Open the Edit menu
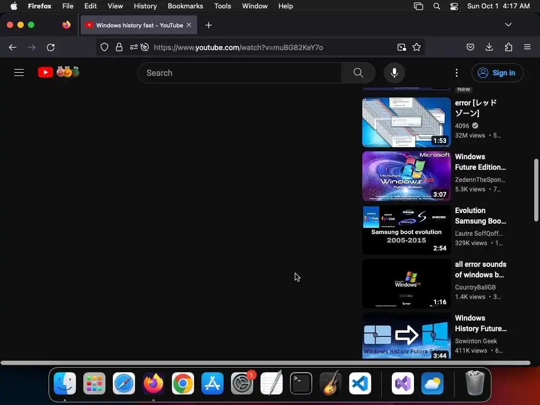The image size is (540, 405). tap(90, 6)
